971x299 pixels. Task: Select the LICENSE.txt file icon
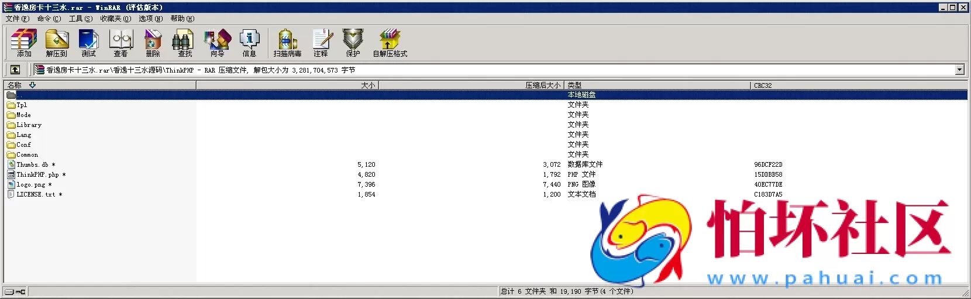click(x=11, y=195)
